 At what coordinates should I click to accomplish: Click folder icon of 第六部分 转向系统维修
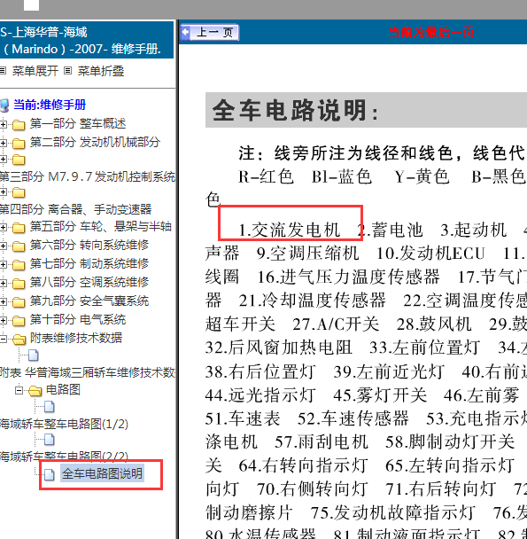[x=19, y=246]
